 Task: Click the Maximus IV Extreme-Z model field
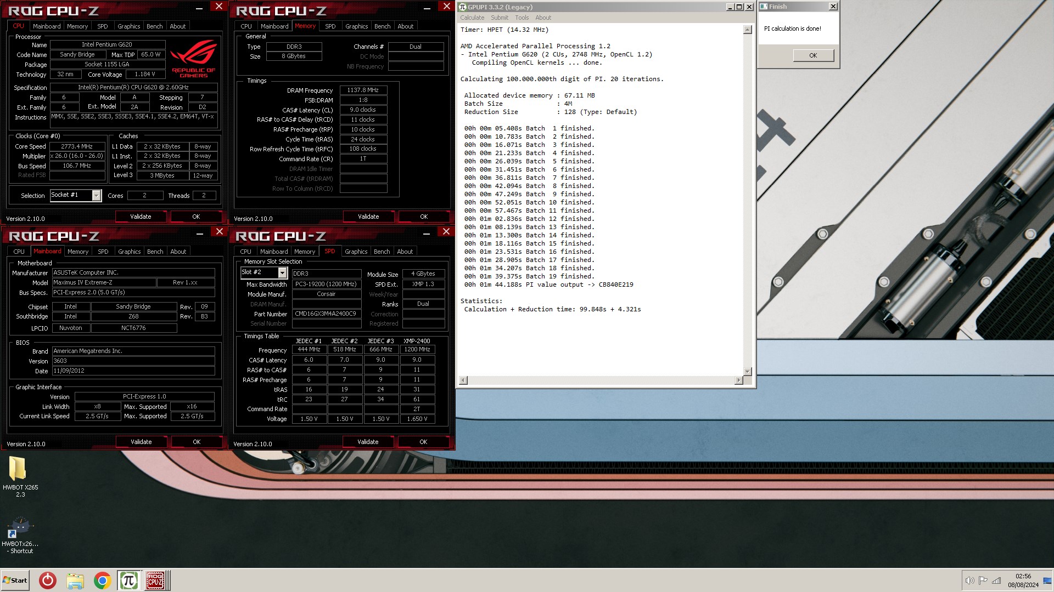pyautogui.click(x=104, y=283)
